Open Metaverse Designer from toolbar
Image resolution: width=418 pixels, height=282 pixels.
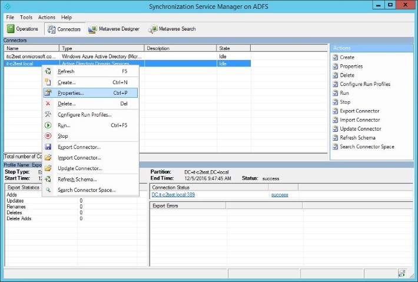click(114, 29)
